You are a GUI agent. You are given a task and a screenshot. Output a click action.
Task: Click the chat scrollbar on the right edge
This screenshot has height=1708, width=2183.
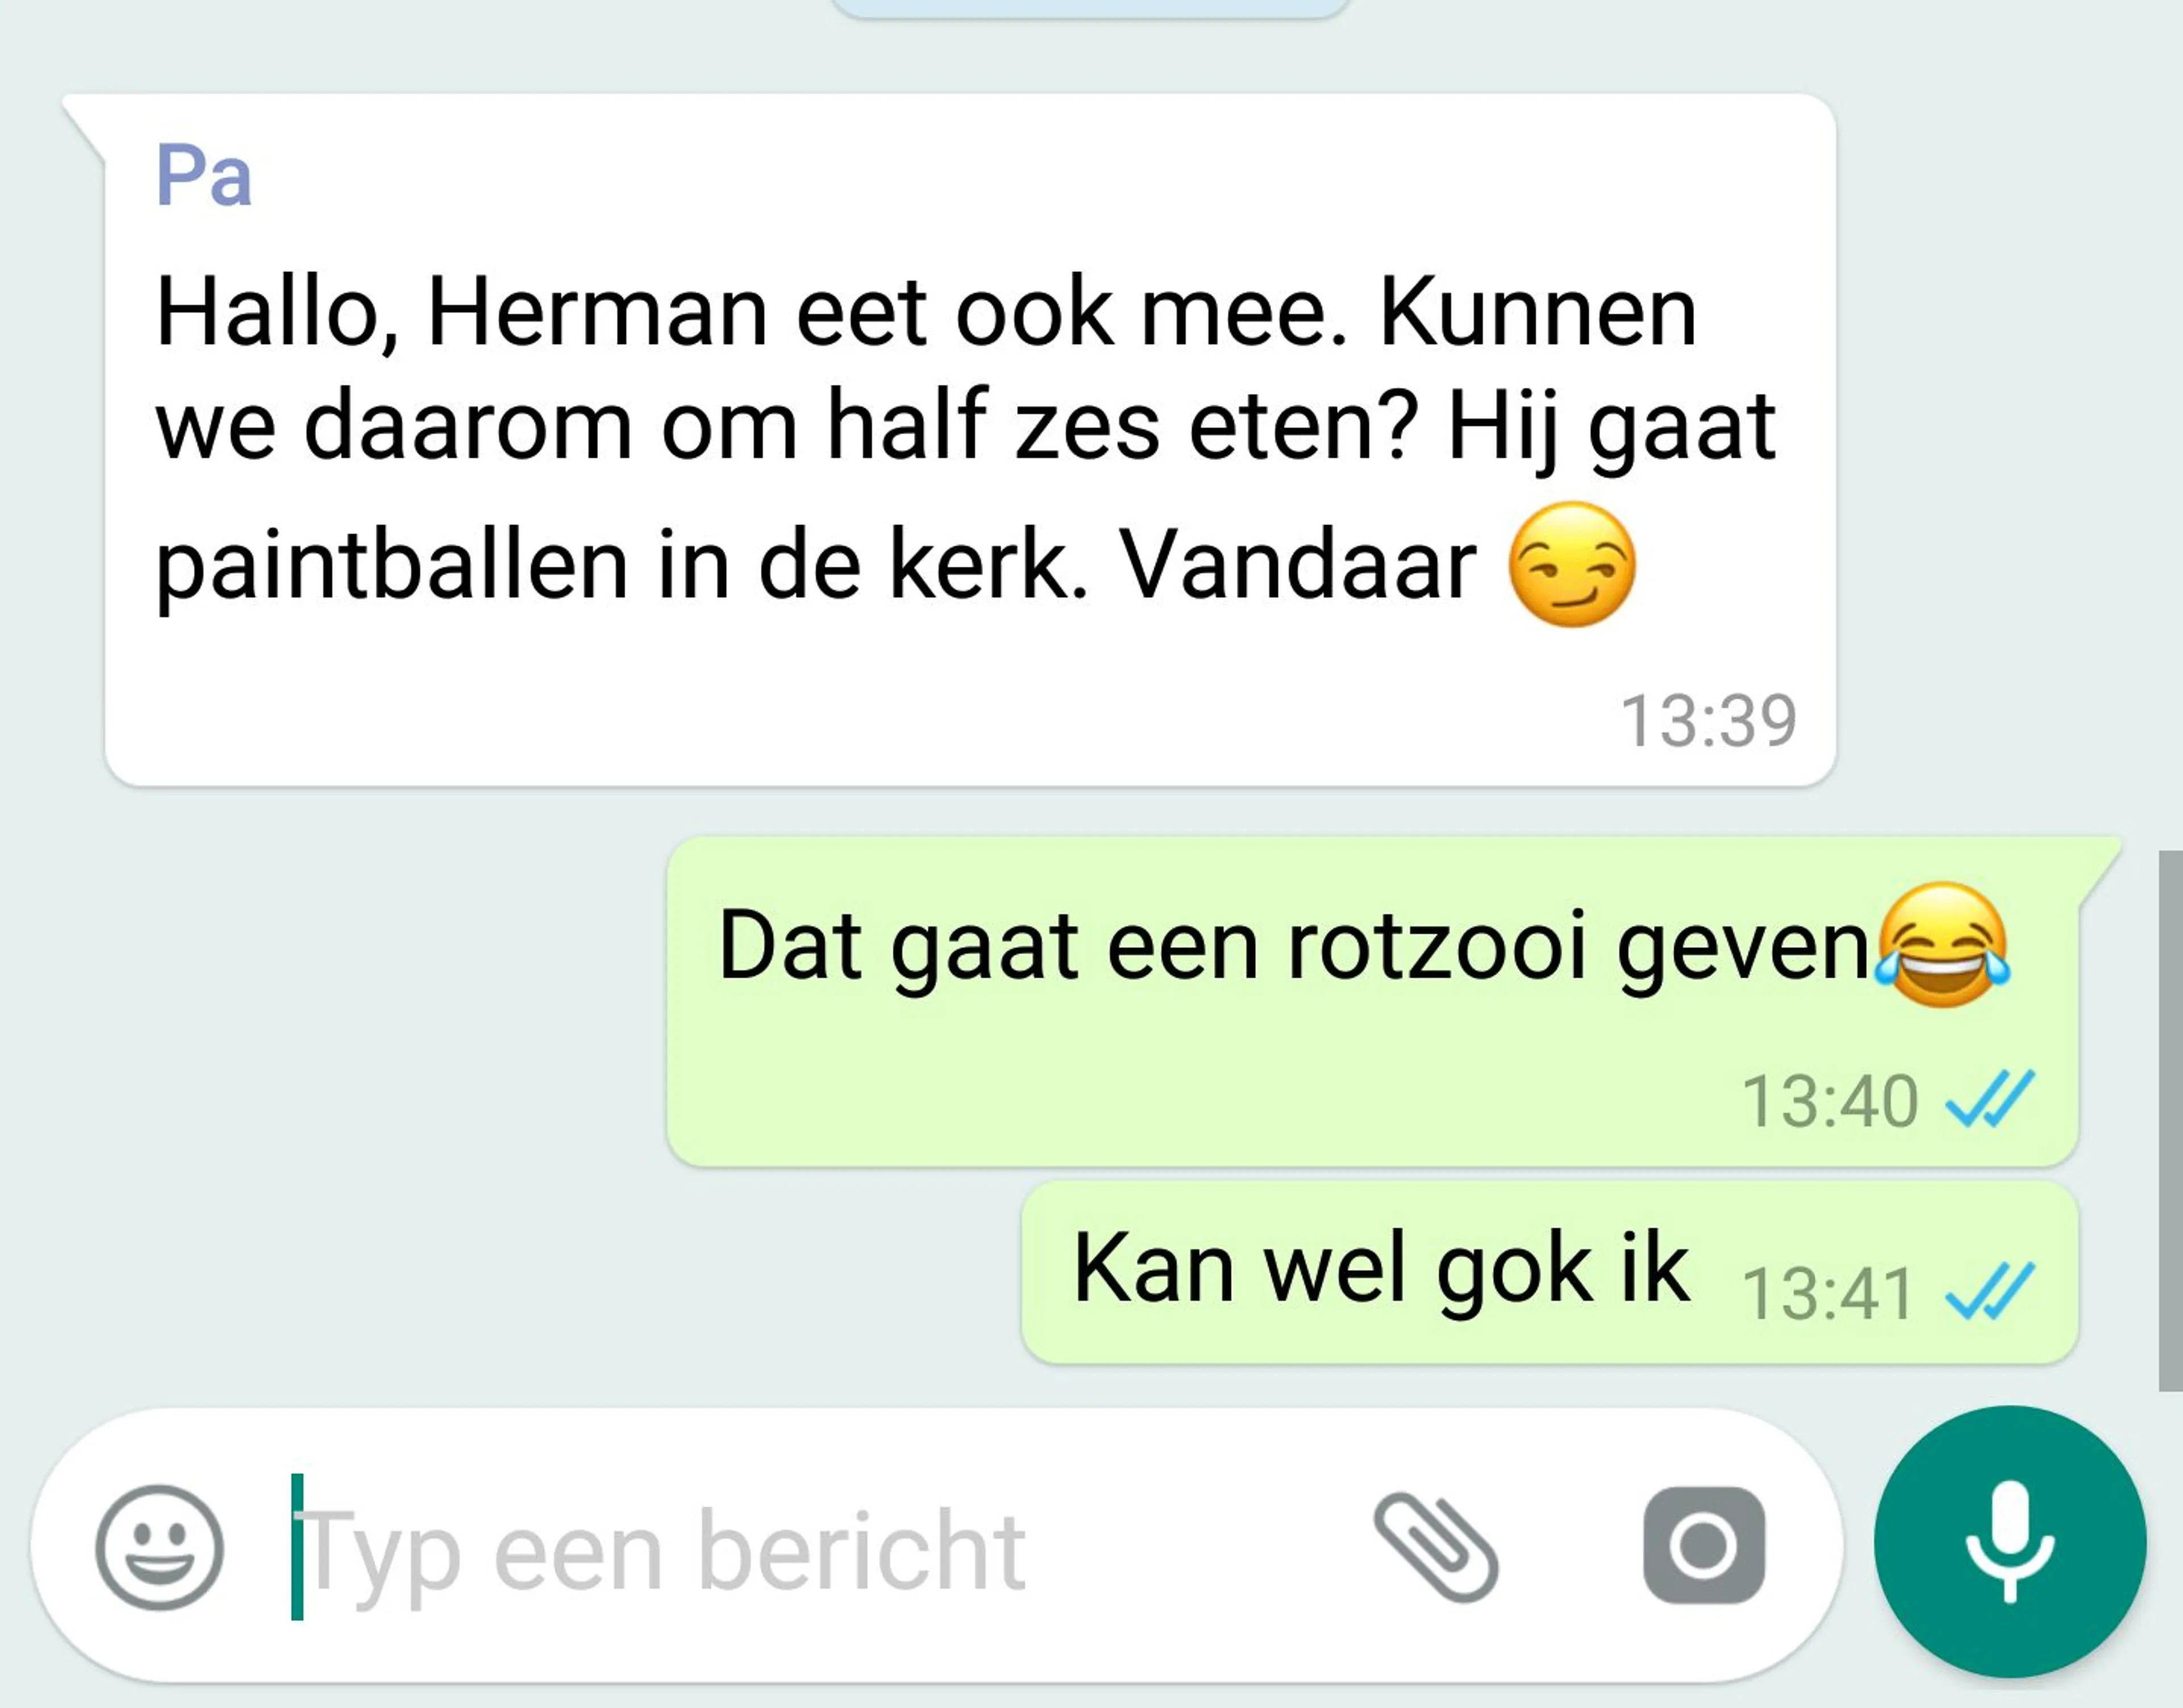click(x=2170, y=1120)
